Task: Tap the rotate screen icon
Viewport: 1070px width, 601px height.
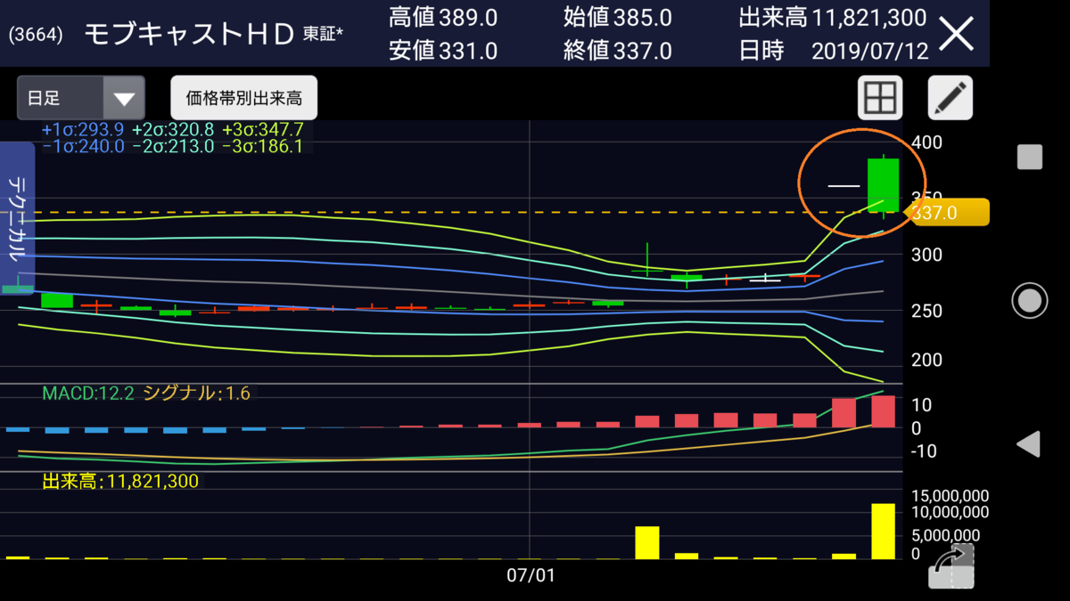Action: 951,566
